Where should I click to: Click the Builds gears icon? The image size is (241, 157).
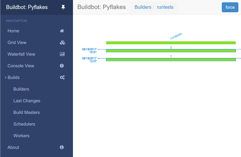click(x=62, y=77)
